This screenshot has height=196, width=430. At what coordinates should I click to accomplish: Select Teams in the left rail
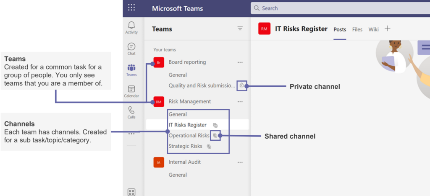click(x=131, y=70)
